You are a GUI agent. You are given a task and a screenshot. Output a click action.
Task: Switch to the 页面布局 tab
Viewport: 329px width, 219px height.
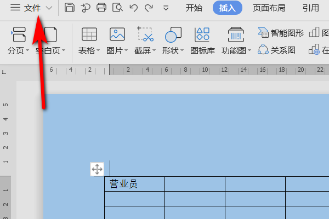point(269,8)
